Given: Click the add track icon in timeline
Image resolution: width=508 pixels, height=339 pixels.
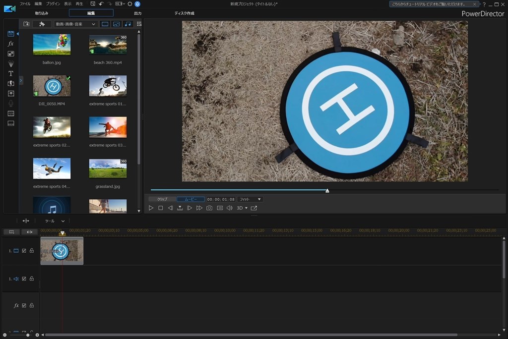Looking at the screenshot, I should (x=12, y=232).
